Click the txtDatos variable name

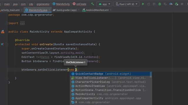coord(43,57)
